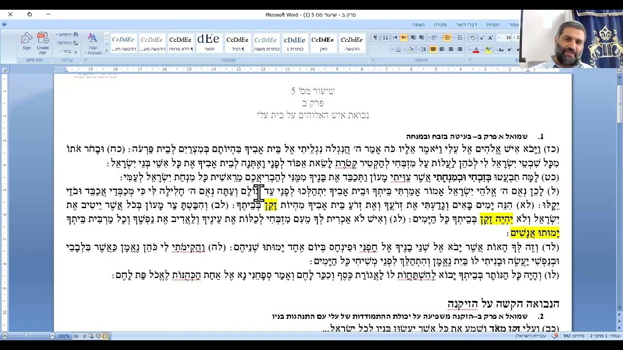Click the red font color A button

point(476,49)
